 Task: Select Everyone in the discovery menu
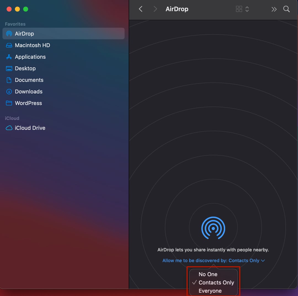click(210, 290)
